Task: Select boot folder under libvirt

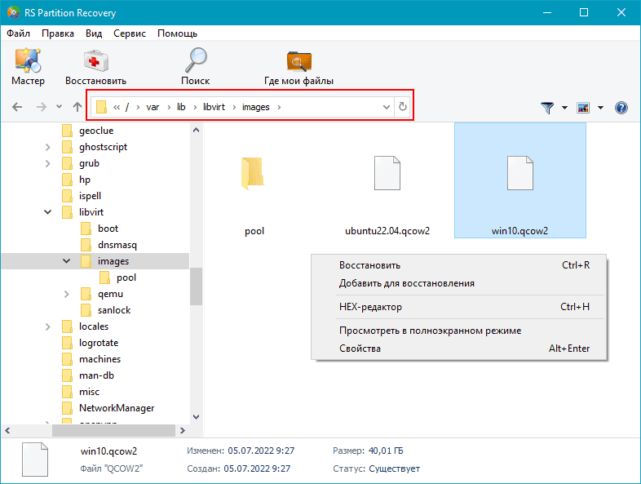Action: pos(99,229)
